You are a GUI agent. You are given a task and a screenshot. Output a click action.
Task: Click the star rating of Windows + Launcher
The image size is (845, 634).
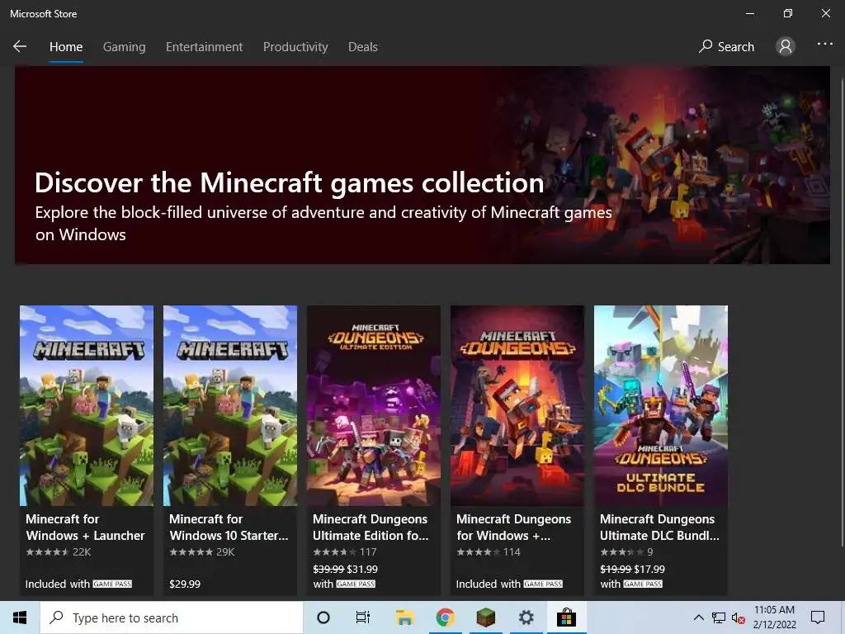(47, 552)
